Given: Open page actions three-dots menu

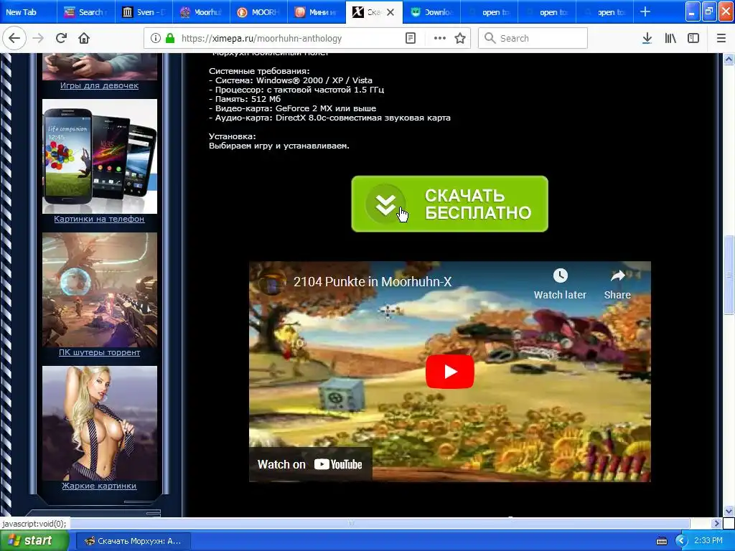Looking at the screenshot, I should click(440, 39).
